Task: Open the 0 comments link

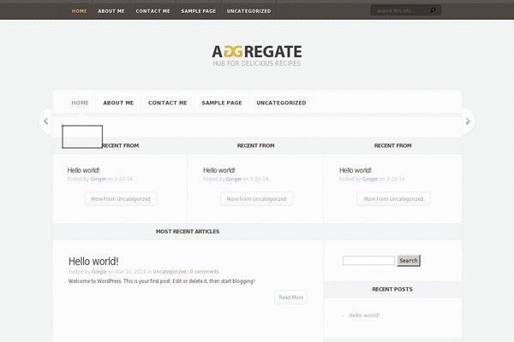Action: coord(205,272)
